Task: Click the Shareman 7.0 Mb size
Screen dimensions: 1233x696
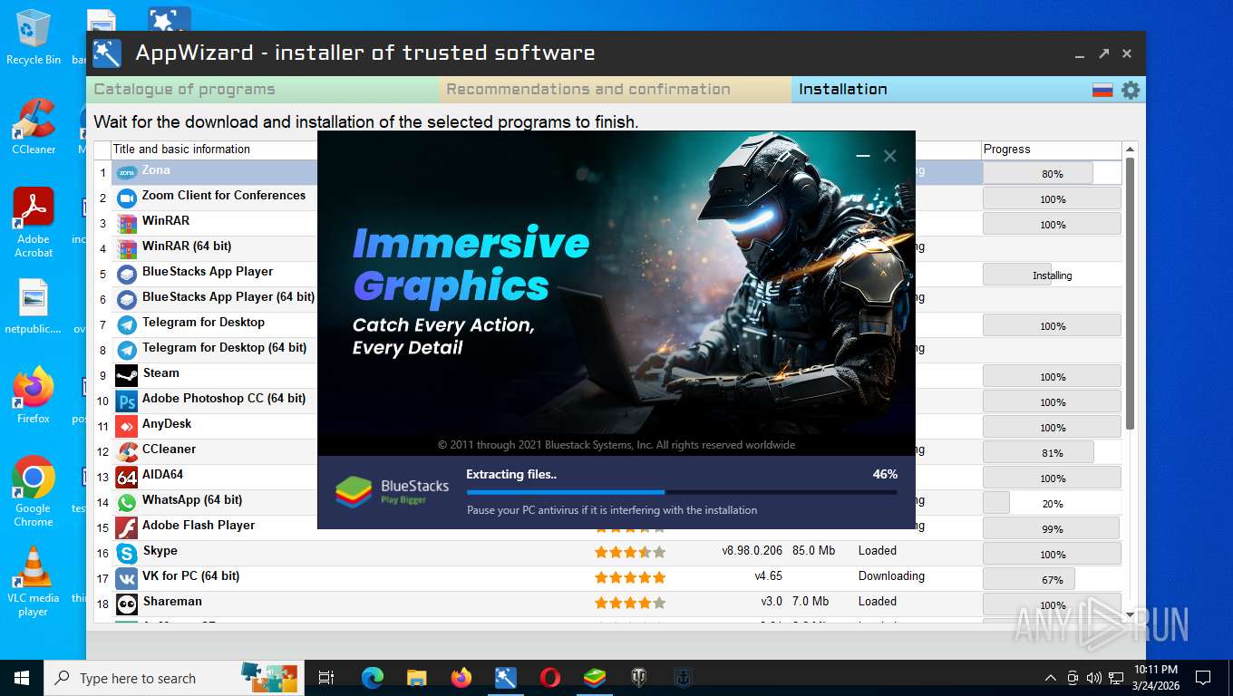Action: click(x=811, y=601)
